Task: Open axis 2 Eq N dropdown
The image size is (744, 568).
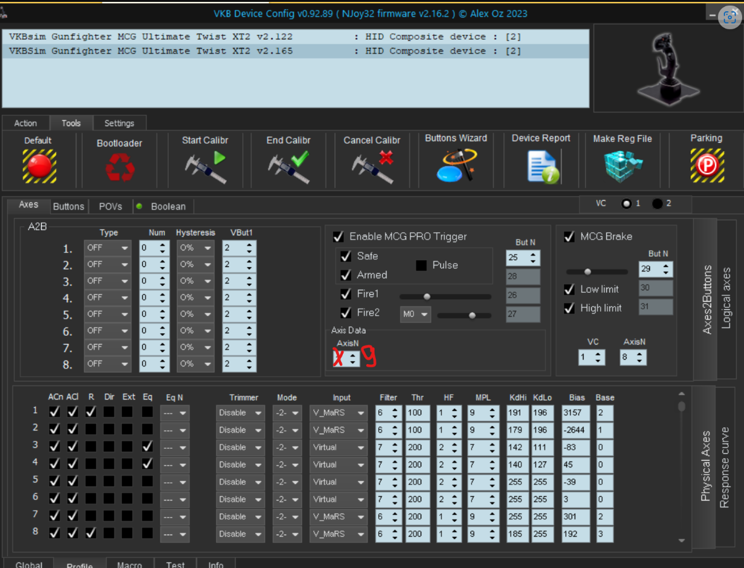Action: (x=174, y=430)
